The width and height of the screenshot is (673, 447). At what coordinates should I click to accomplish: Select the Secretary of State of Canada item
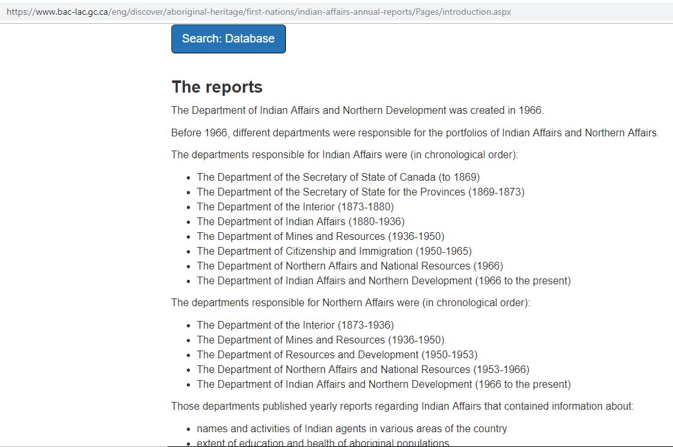tap(338, 177)
